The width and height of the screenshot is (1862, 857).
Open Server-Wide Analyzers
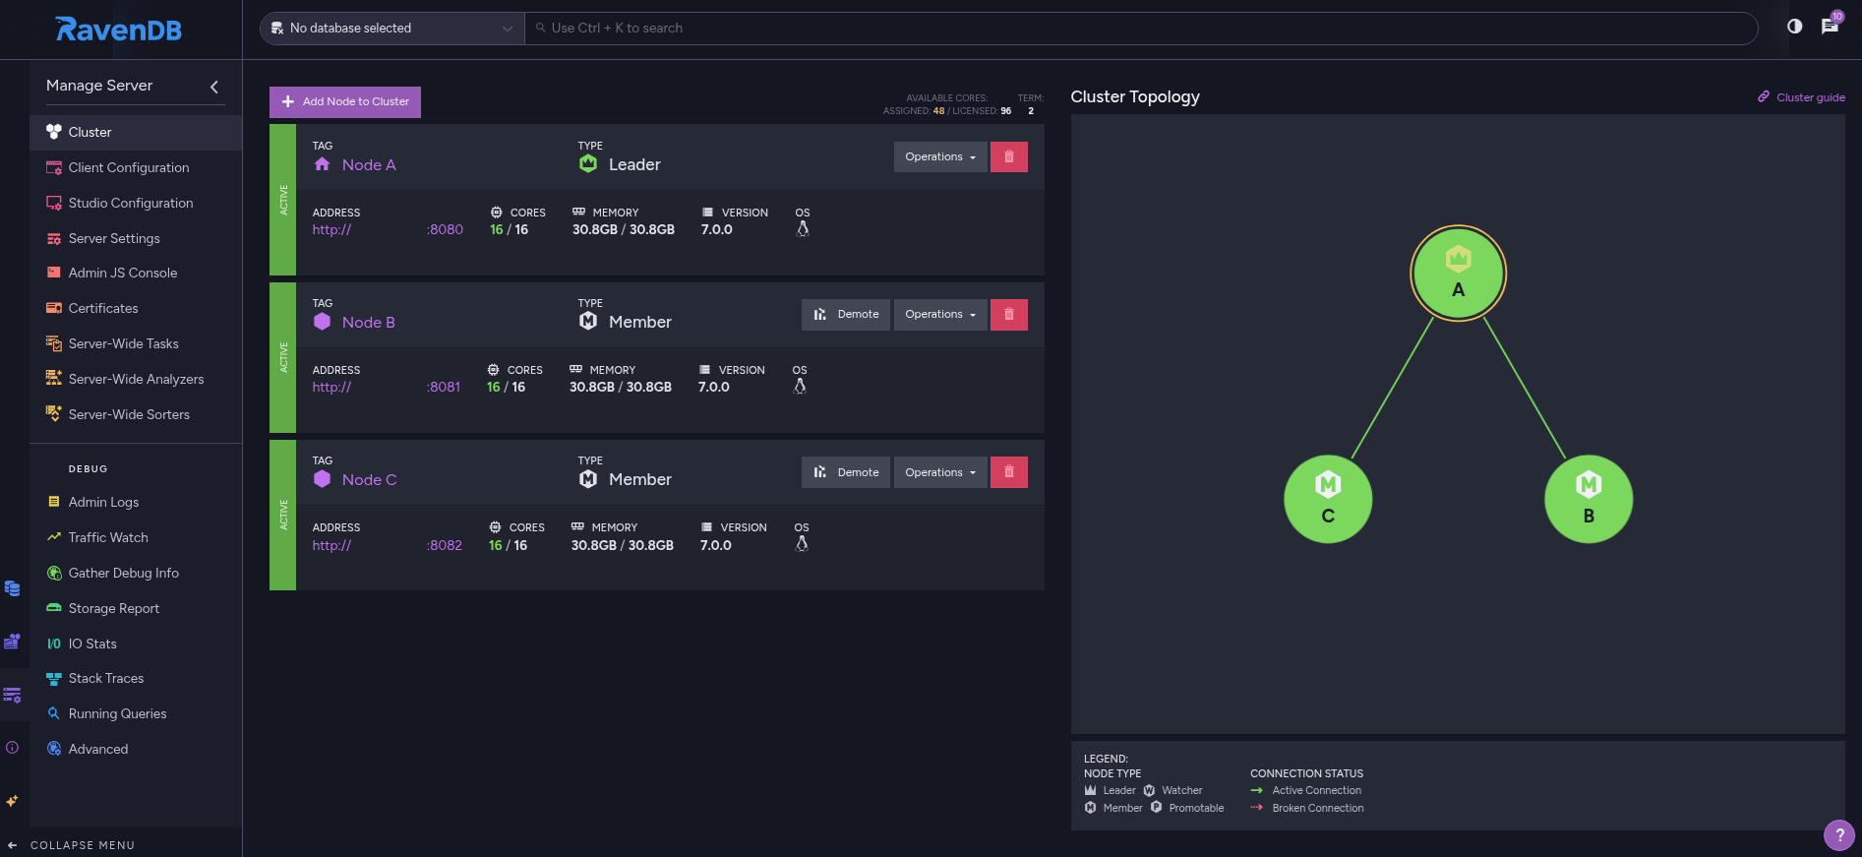(136, 379)
